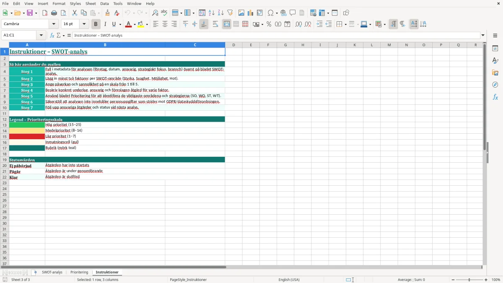Viewport: 503px width, 283px height.
Task: Click PageStyle_Instruktioner in status bar
Action: [x=188, y=280]
